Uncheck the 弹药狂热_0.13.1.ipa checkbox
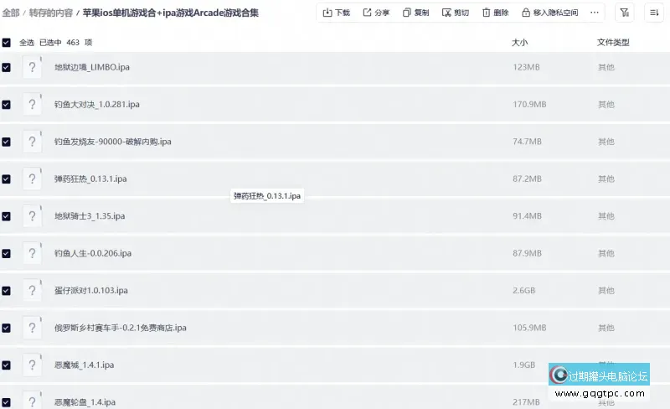Screen dimensions: 670x409 pos(7,179)
